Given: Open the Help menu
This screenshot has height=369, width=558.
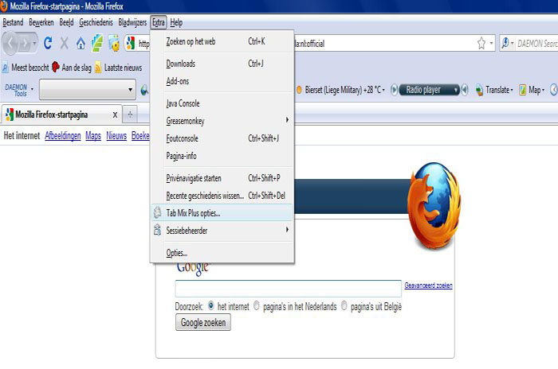Looking at the screenshot, I should point(176,22).
